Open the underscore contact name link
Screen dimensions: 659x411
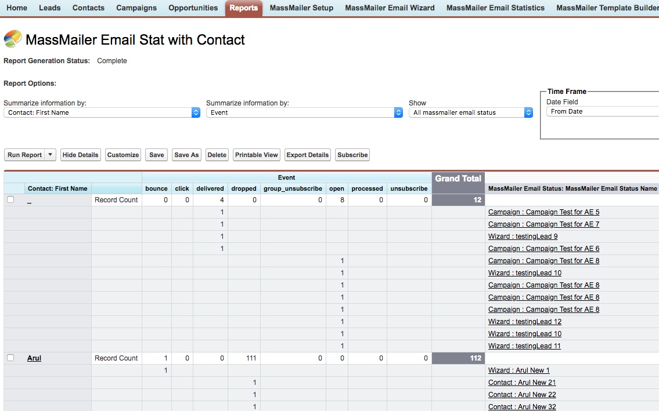pos(30,200)
